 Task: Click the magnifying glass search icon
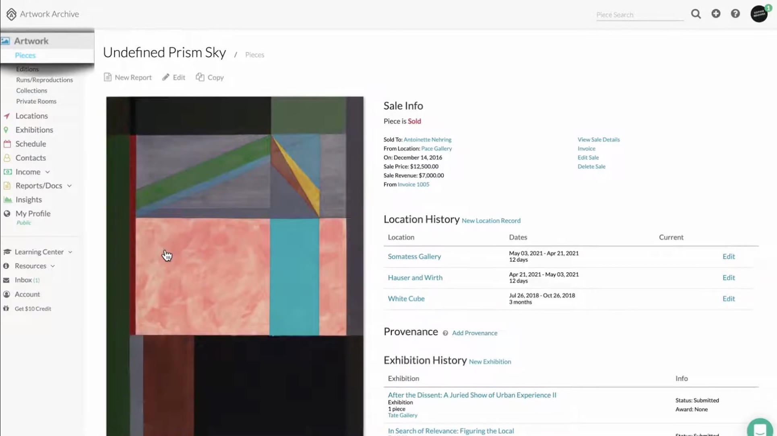pos(696,14)
